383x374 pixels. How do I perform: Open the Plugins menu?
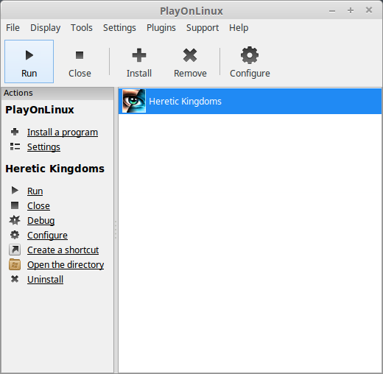tap(161, 28)
